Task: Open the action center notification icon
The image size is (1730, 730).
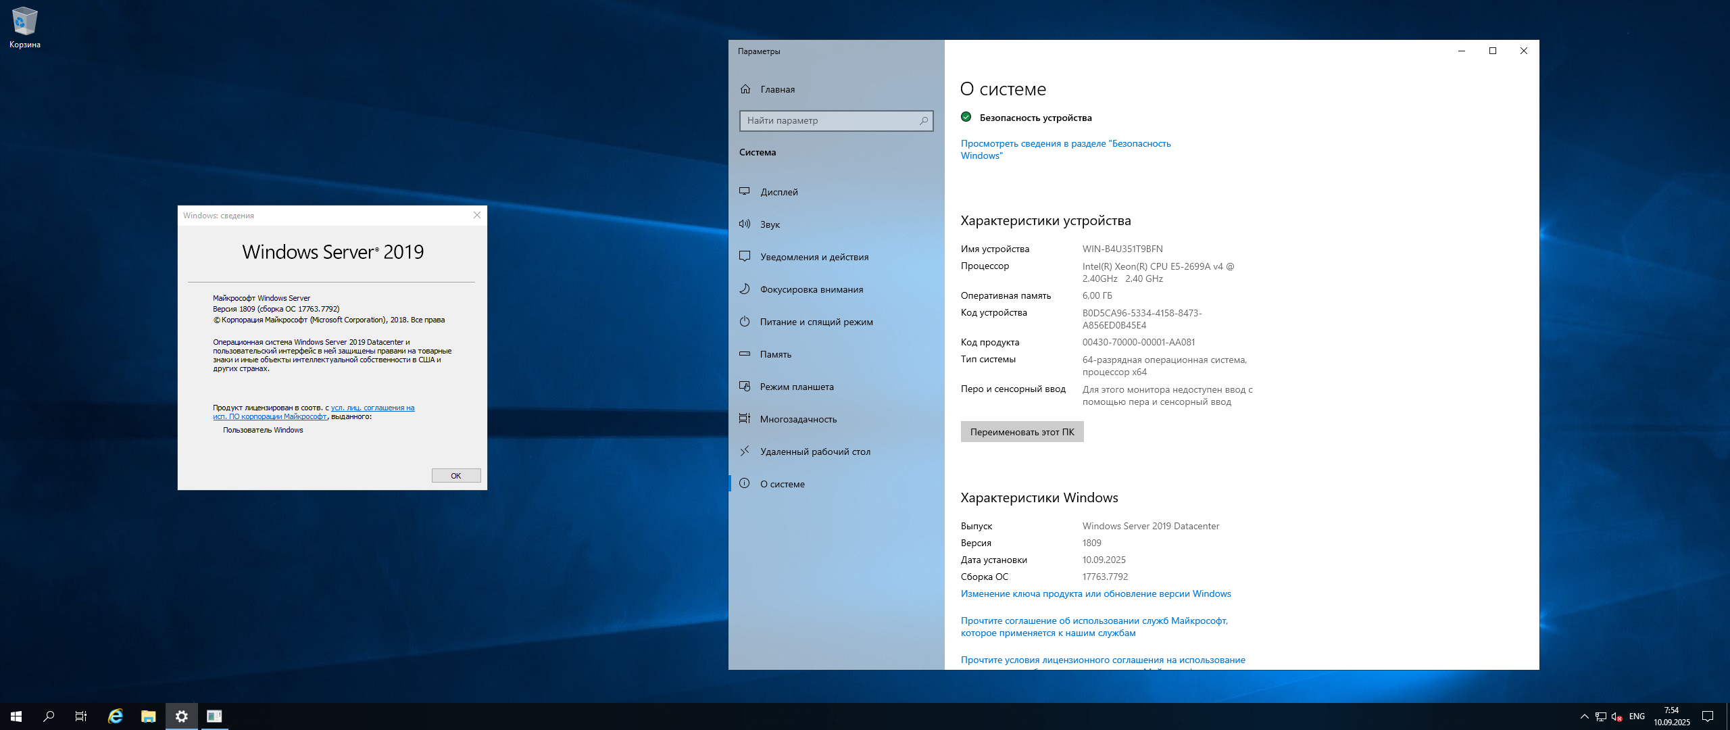Action: point(1708,716)
